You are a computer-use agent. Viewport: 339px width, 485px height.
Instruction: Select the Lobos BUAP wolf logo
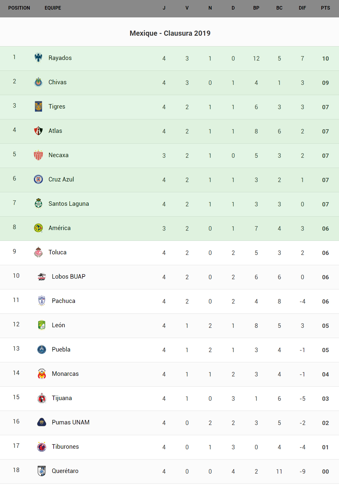pos(42,276)
